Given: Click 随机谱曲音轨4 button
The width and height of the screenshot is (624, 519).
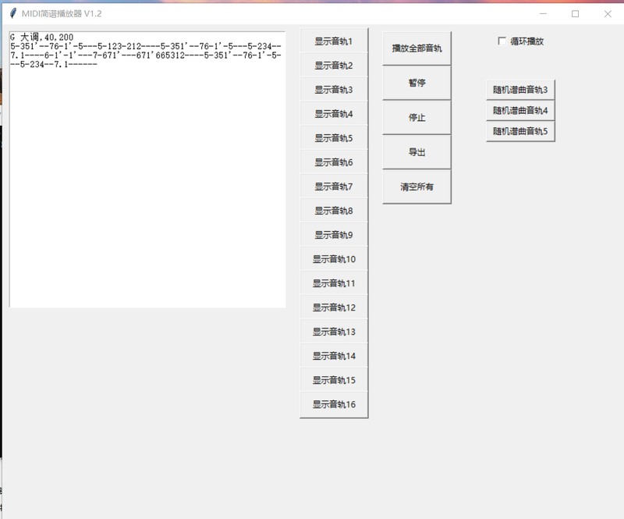Looking at the screenshot, I should pyautogui.click(x=520, y=110).
